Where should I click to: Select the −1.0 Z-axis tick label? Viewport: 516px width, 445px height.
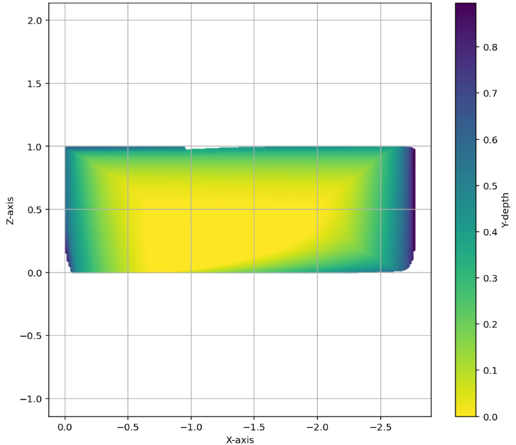coord(34,399)
